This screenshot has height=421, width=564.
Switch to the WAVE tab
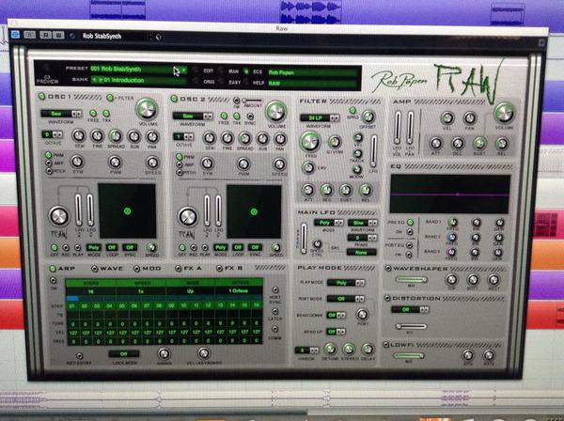(x=107, y=268)
